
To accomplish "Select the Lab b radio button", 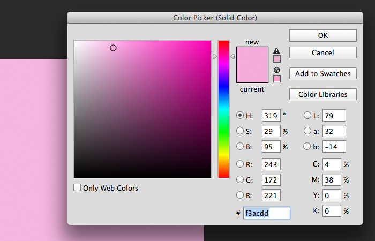I will [x=307, y=146].
